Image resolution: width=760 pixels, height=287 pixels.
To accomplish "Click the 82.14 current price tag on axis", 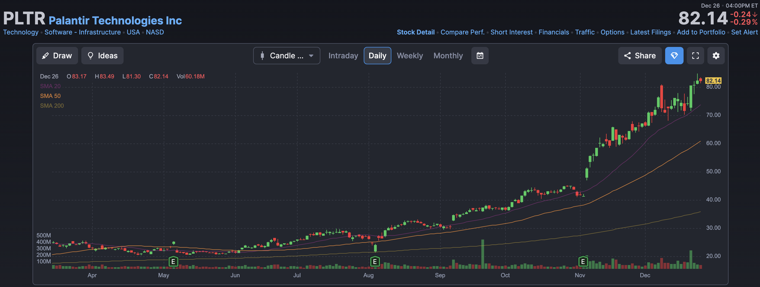I will pyautogui.click(x=713, y=81).
